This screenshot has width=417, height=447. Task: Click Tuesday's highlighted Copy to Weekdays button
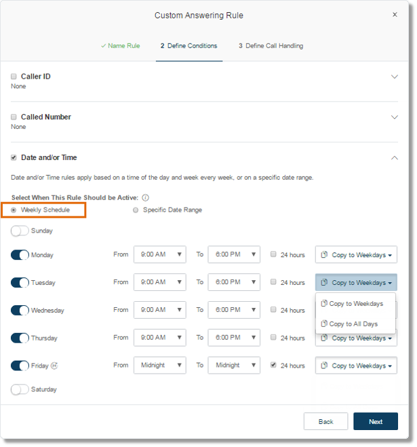pyautogui.click(x=356, y=282)
